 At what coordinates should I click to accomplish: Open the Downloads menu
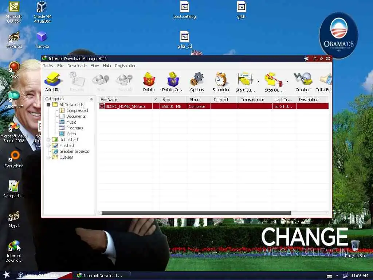coord(77,66)
